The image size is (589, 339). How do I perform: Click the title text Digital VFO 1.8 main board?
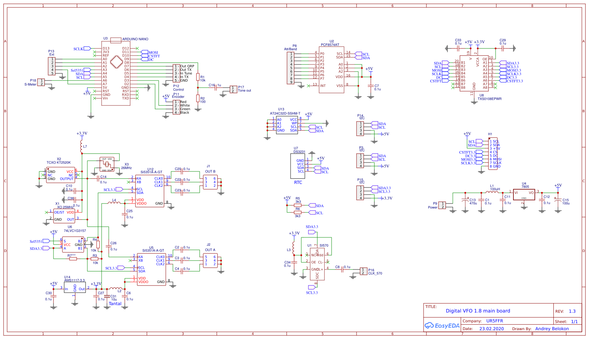point(478,311)
